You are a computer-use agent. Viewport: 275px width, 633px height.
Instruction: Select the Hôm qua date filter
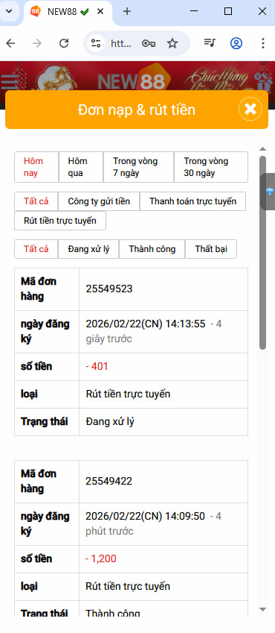[x=81, y=167]
